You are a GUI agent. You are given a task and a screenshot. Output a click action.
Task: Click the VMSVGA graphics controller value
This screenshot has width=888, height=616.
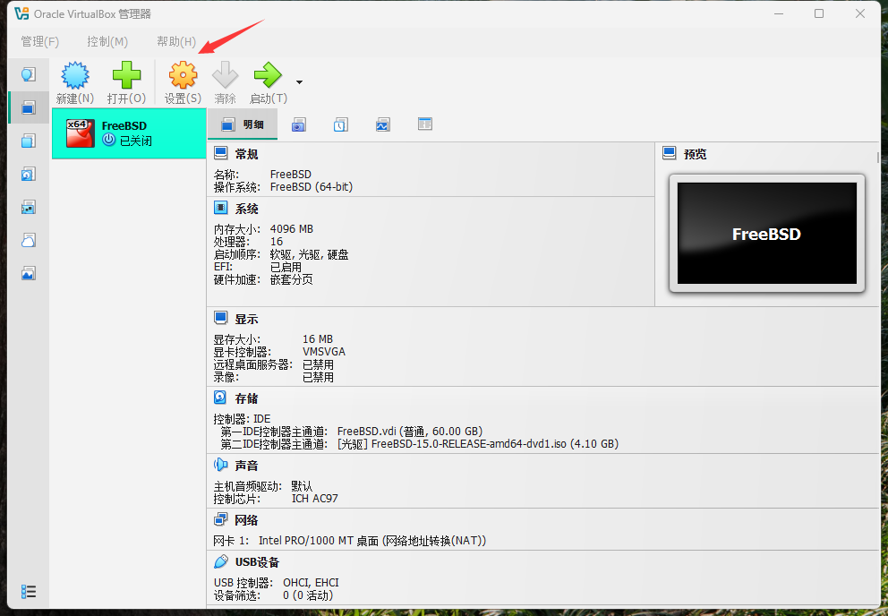coord(323,351)
